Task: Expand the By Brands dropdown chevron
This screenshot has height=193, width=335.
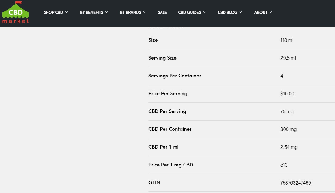Action: [144, 12]
